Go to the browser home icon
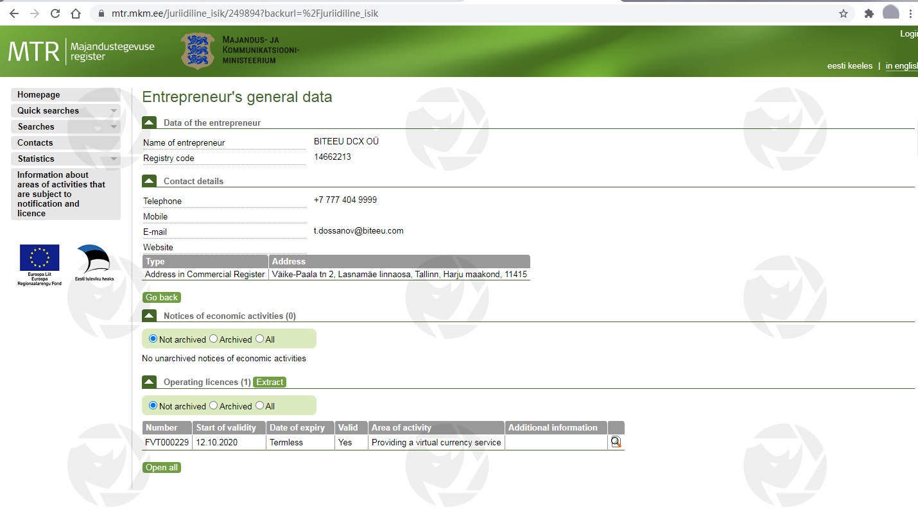This screenshot has width=918, height=514. [76, 13]
